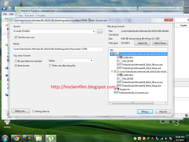The width and height of the screenshot is (189, 142).
Task: Toggle the Tạo thư mục con checkbox
Action: point(16,37)
